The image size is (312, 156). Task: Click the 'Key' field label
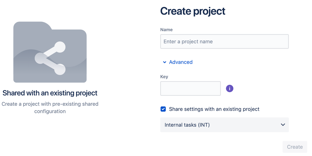(164, 77)
